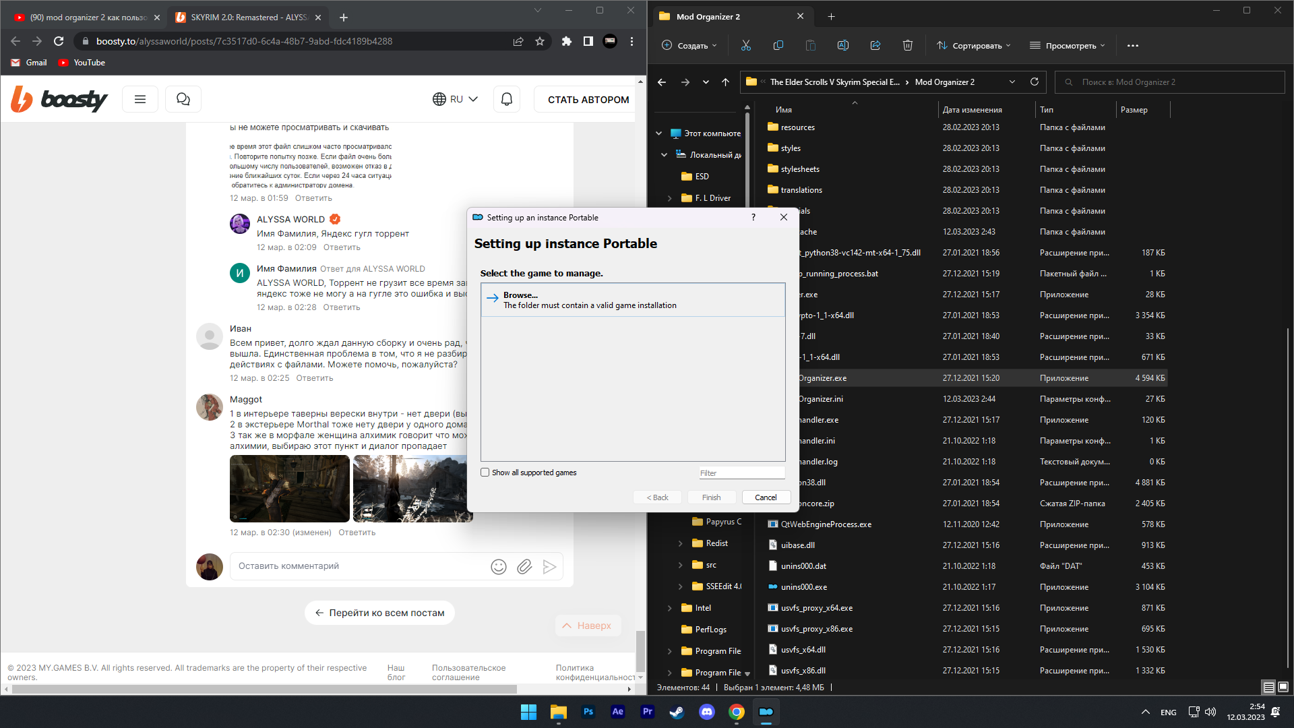Reload the browser page

pyautogui.click(x=59, y=41)
